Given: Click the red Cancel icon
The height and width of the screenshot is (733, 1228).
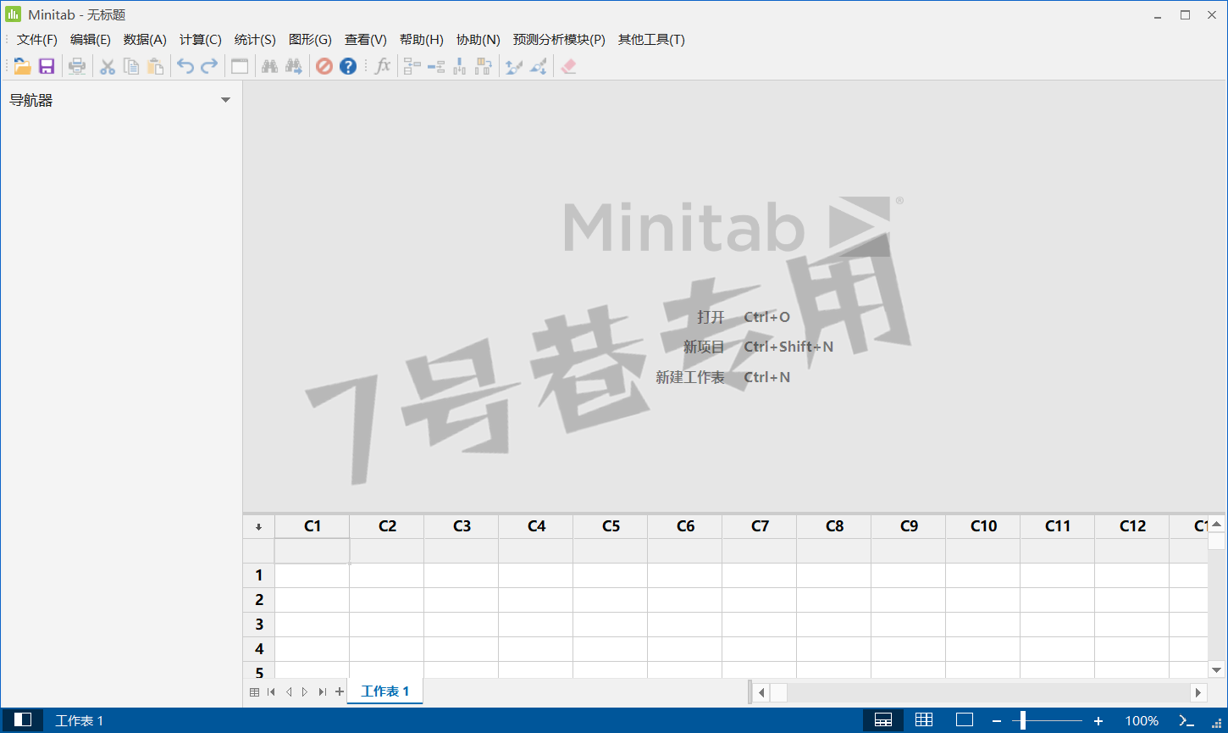Looking at the screenshot, I should [324, 66].
